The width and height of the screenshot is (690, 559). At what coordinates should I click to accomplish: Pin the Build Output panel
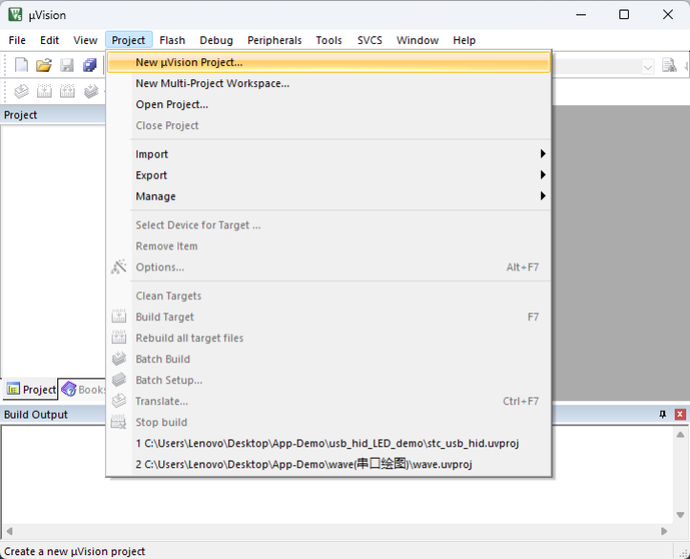pyautogui.click(x=663, y=415)
